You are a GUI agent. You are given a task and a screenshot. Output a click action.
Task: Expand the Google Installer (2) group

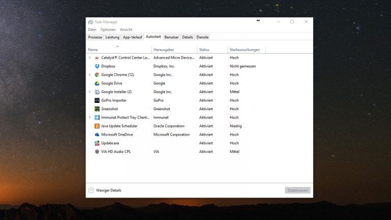[x=90, y=92]
